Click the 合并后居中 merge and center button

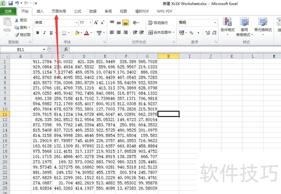click(160, 32)
